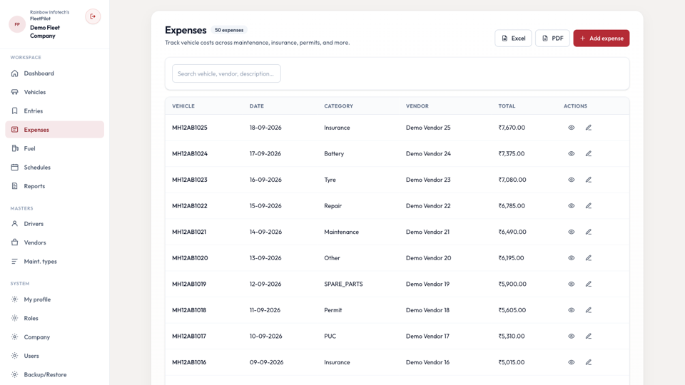The width and height of the screenshot is (685, 385).
Task: Export expenses to Excel
Action: tap(513, 38)
